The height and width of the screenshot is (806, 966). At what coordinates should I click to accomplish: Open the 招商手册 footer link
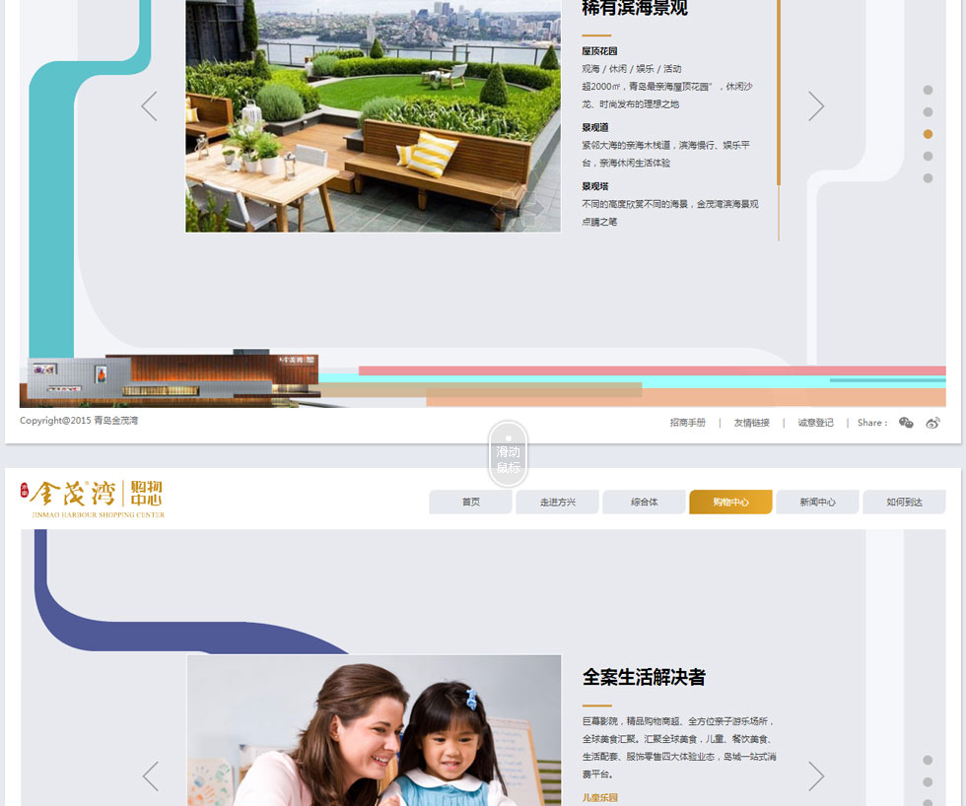click(x=688, y=423)
